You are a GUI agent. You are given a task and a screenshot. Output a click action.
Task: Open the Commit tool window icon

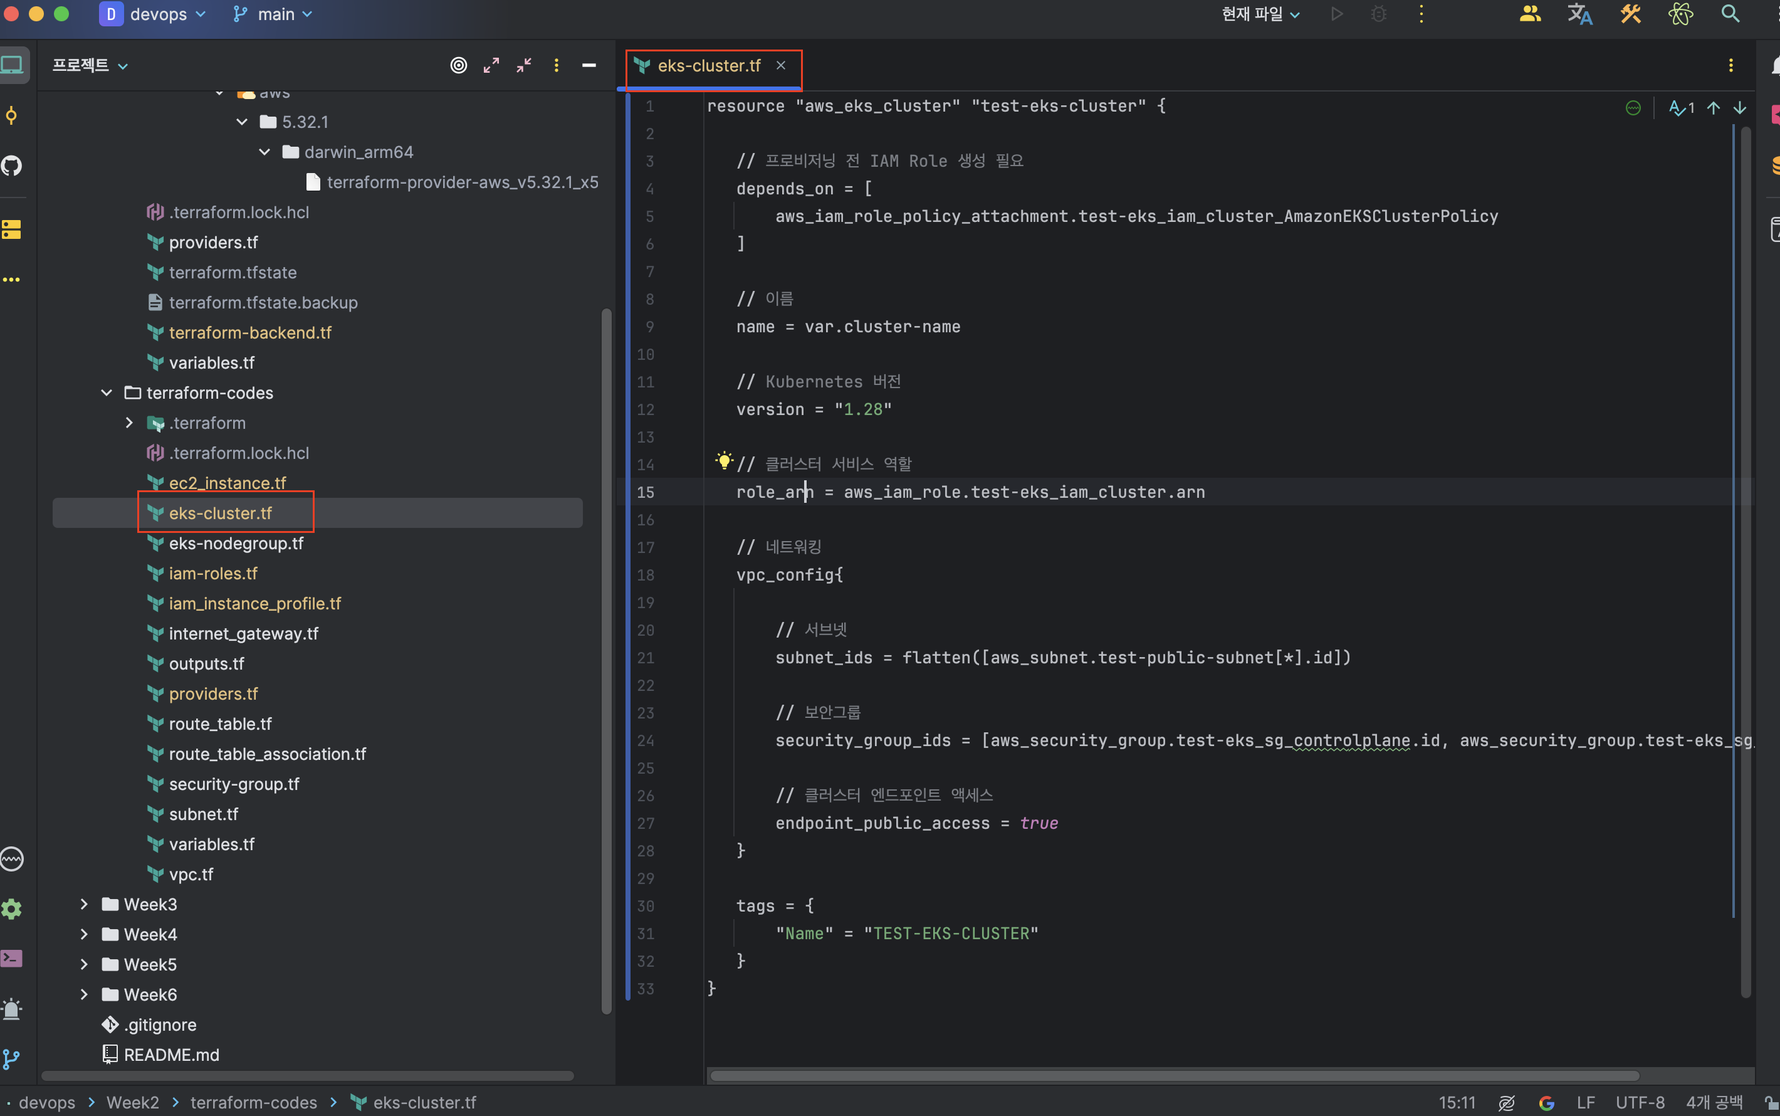tap(12, 115)
